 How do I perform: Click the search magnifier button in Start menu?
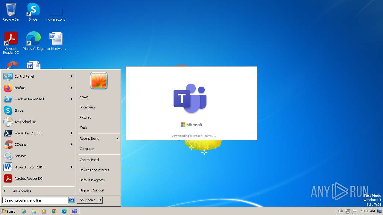point(71,200)
